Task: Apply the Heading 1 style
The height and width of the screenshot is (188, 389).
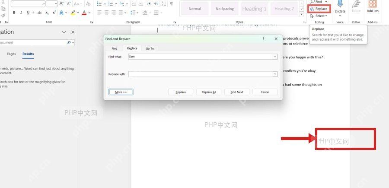Action: (254, 9)
